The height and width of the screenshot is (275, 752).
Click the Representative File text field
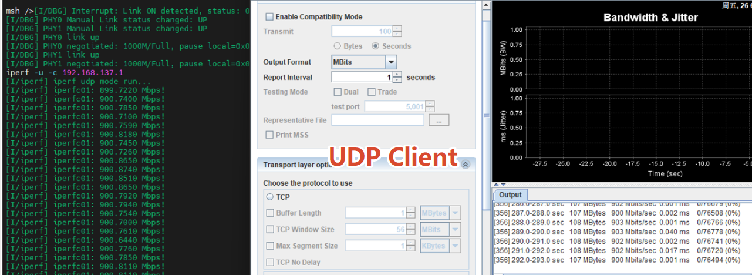click(x=377, y=120)
